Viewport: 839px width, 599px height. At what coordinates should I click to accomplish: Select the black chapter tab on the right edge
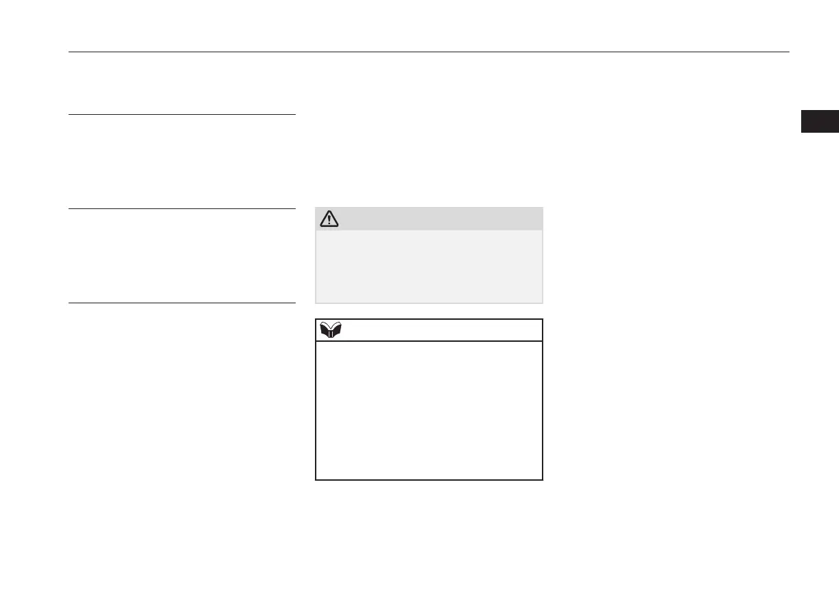pyautogui.click(x=820, y=120)
